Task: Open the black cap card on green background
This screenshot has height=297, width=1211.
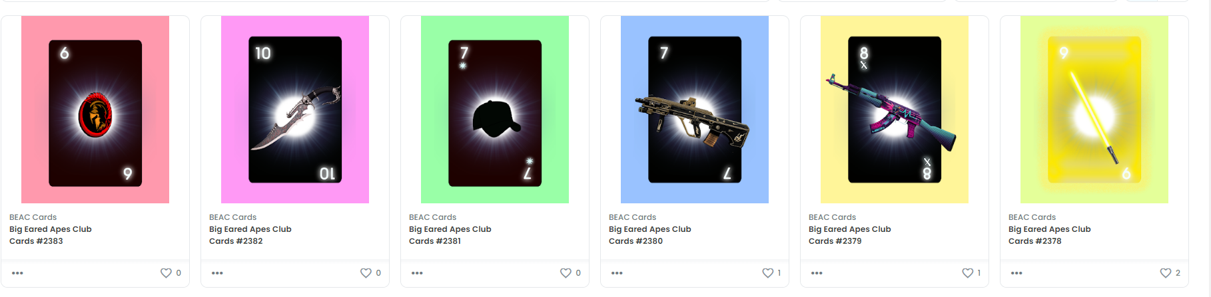Action: click(x=495, y=110)
